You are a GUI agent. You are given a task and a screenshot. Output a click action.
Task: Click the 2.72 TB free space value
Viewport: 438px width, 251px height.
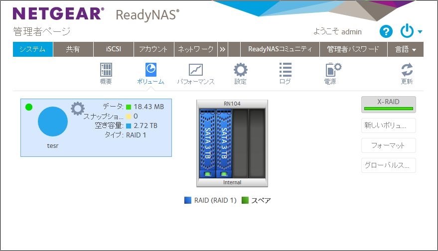point(146,125)
